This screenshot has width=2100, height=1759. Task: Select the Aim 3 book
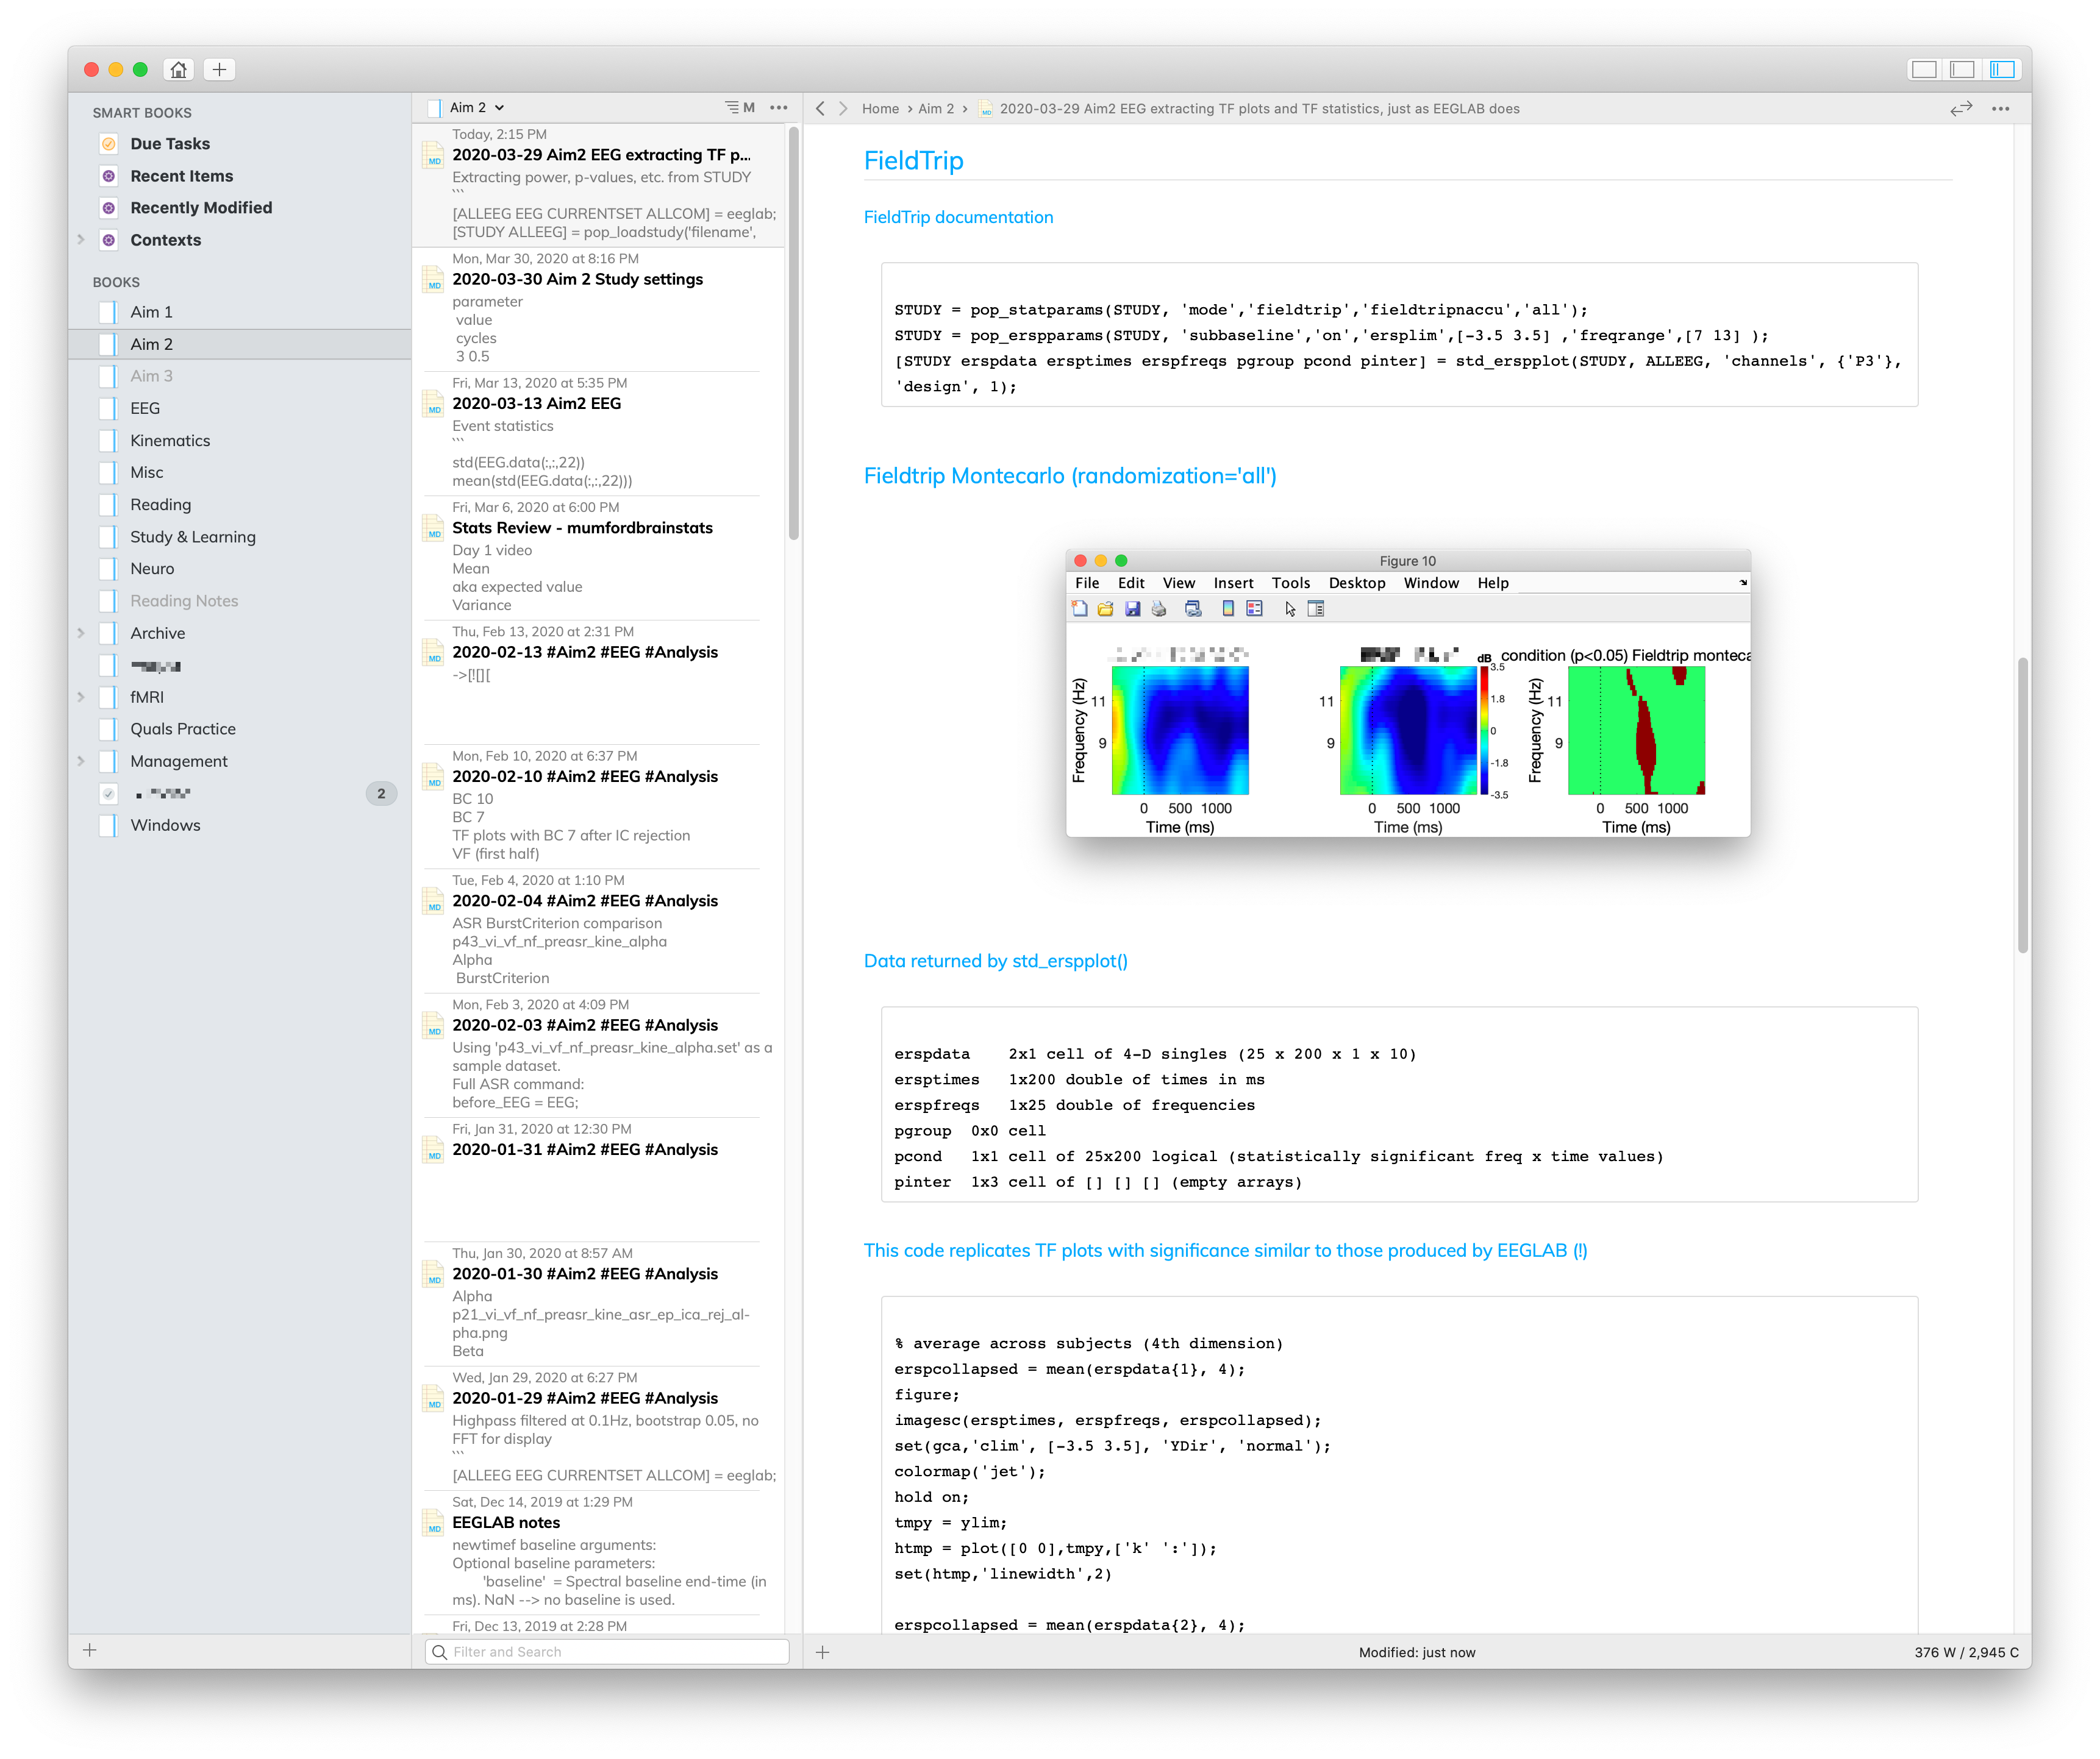click(151, 376)
